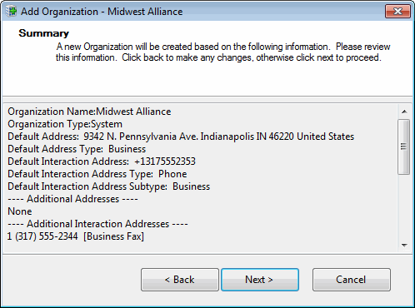Click the Business Fax number entry
Image resolution: width=415 pixels, height=308 pixels.
tap(76, 236)
